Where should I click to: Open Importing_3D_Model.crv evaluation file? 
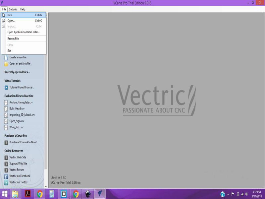(x=22, y=115)
